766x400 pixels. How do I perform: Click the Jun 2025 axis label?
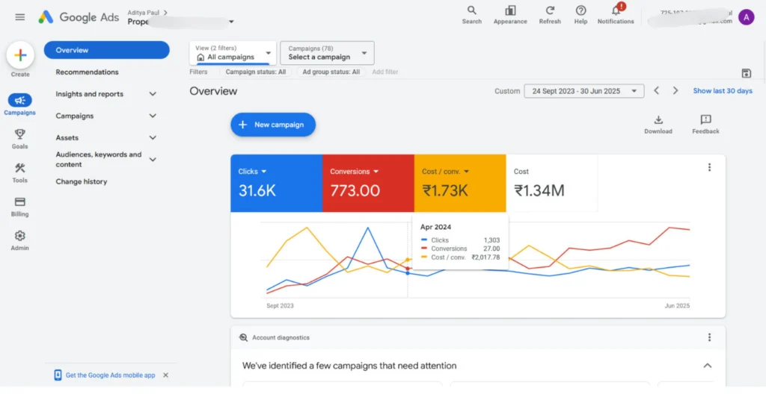pos(676,306)
